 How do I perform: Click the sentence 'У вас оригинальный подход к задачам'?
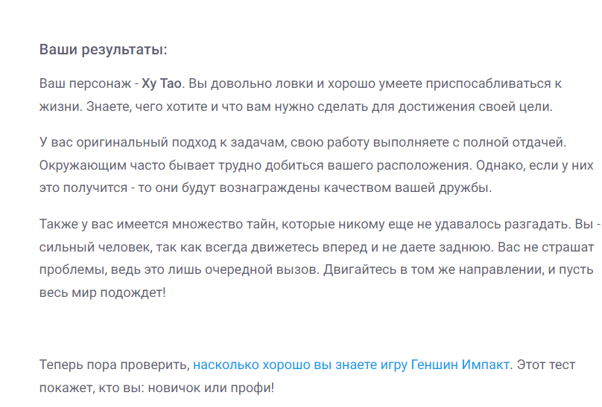(303, 142)
